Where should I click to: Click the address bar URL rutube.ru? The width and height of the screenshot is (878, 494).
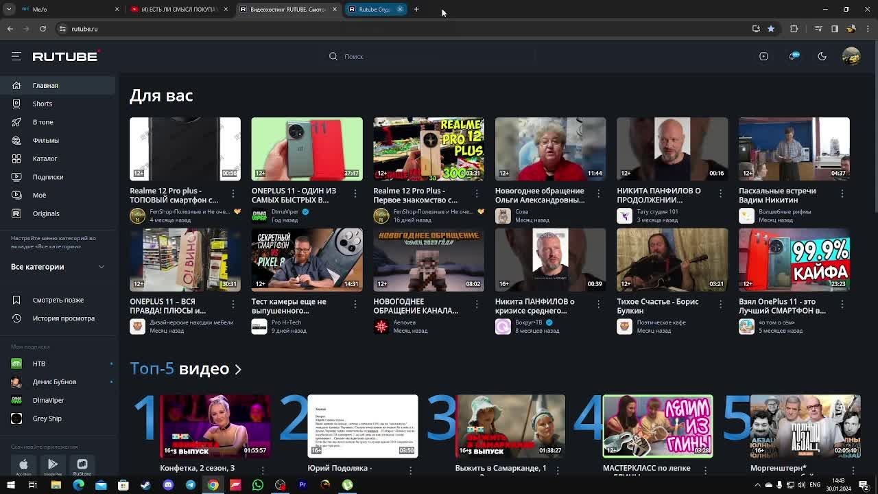pos(85,29)
